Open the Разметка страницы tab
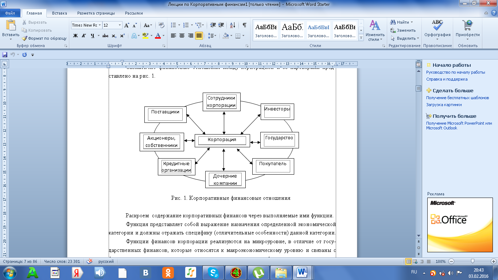Screen dimensions: 498x280 pyautogui.click(x=96, y=13)
